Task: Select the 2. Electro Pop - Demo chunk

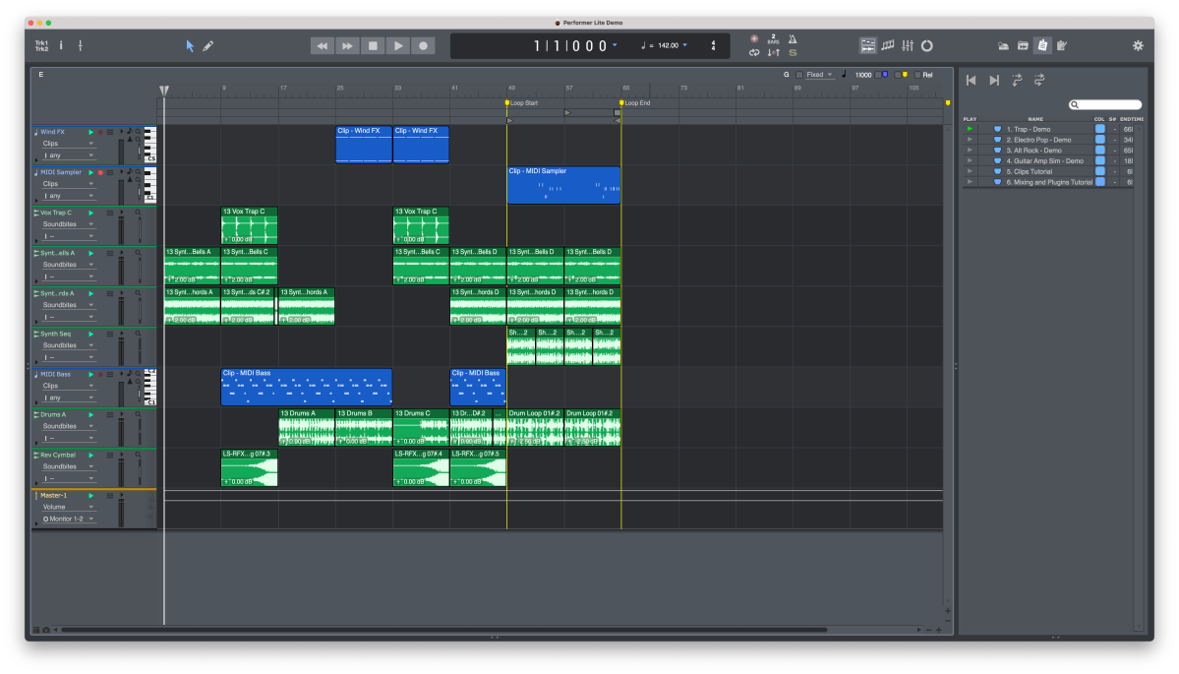Action: pos(1039,140)
